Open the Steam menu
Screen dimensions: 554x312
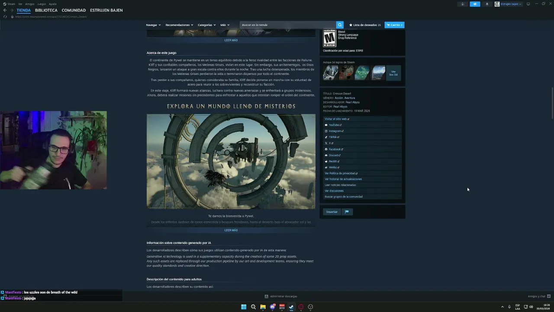point(10,4)
